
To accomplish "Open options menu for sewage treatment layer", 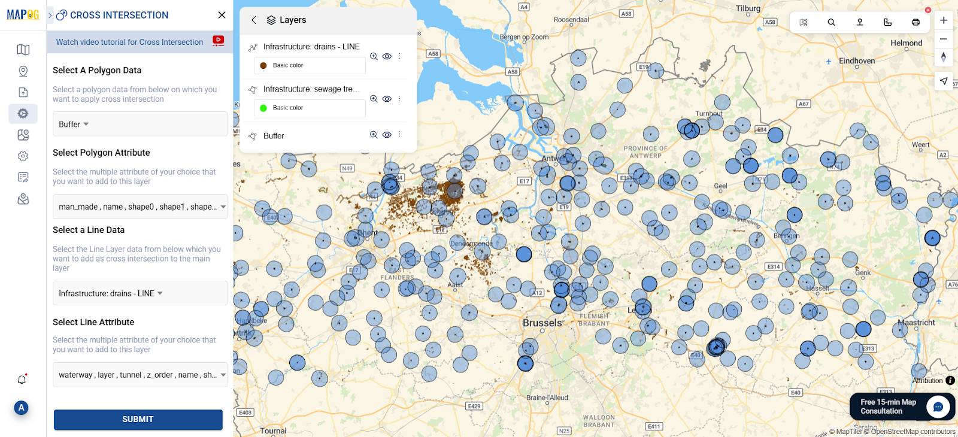I will [399, 99].
